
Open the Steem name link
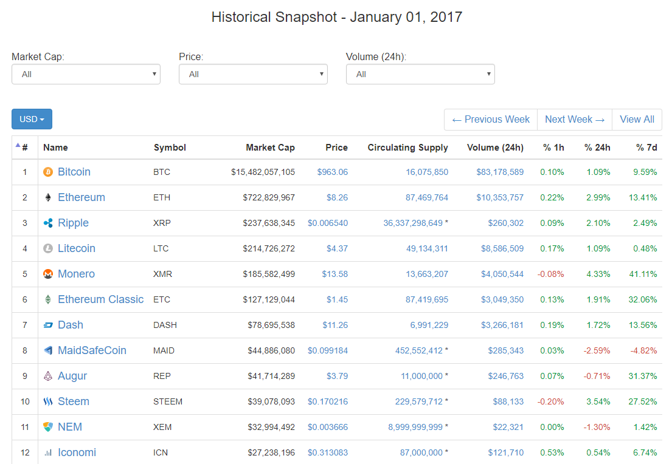click(74, 401)
